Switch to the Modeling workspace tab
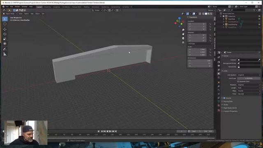 click(48, 7)
